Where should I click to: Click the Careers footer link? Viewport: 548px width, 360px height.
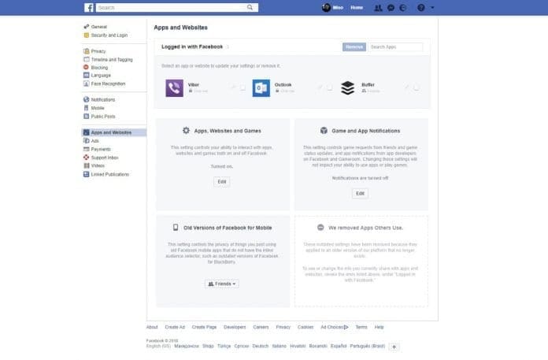261,327
